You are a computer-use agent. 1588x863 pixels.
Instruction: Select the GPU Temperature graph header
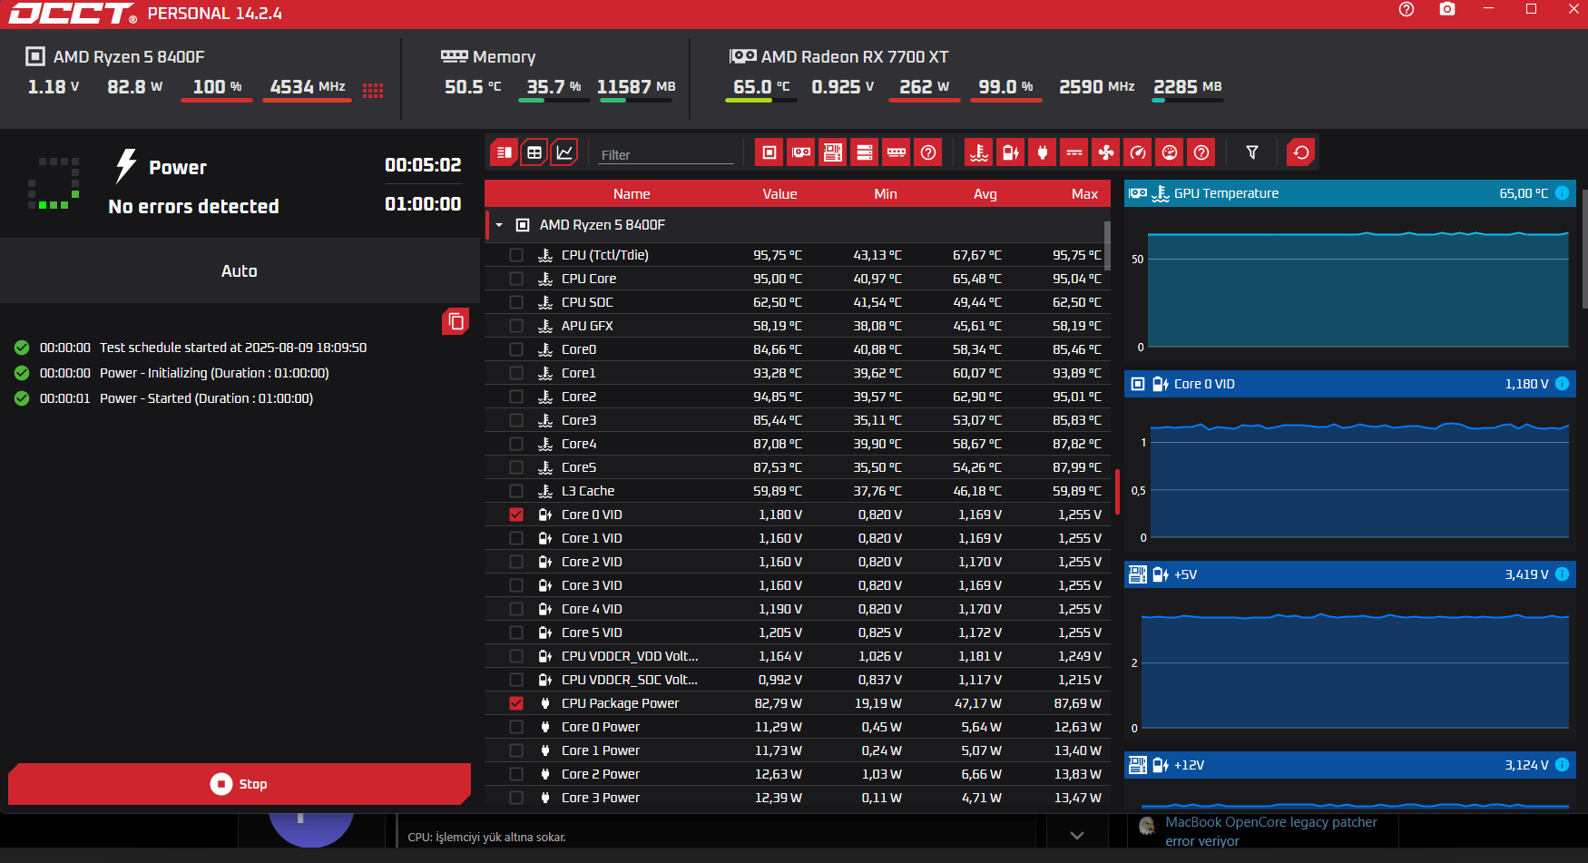click(x=1350, y=193)
